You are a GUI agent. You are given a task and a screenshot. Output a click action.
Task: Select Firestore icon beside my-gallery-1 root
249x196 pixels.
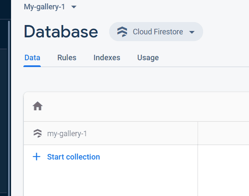(38, 133)
